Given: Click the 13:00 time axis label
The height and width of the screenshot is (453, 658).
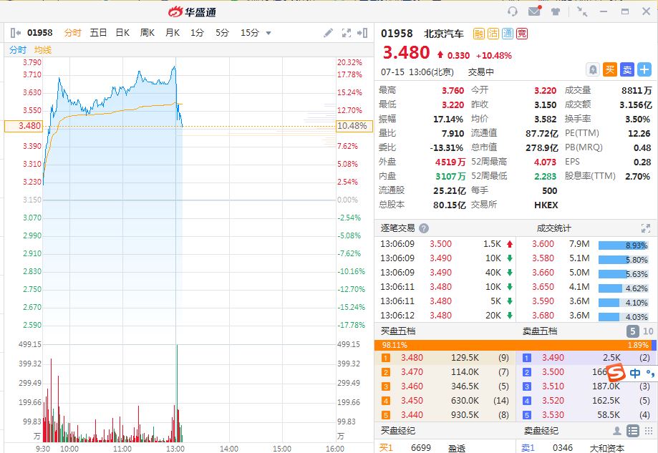Looking at the screenshot, I should coord(175,449).
